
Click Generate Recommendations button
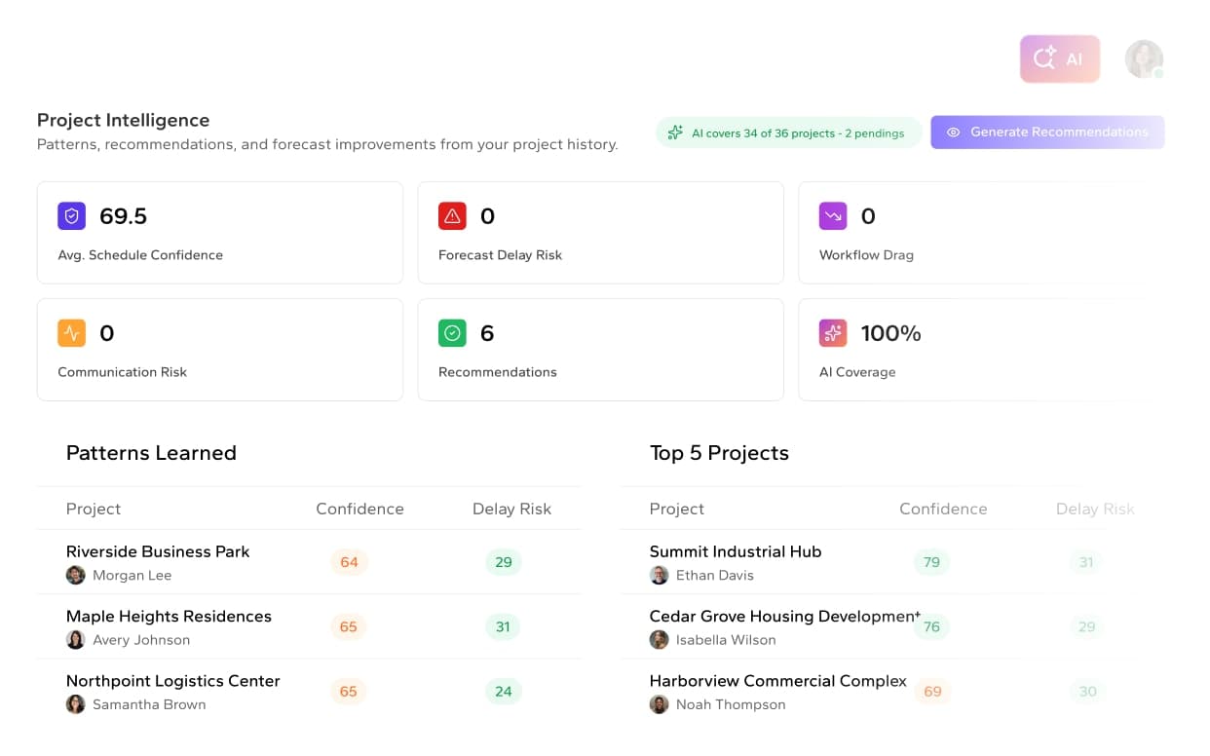pos(1047,132)
